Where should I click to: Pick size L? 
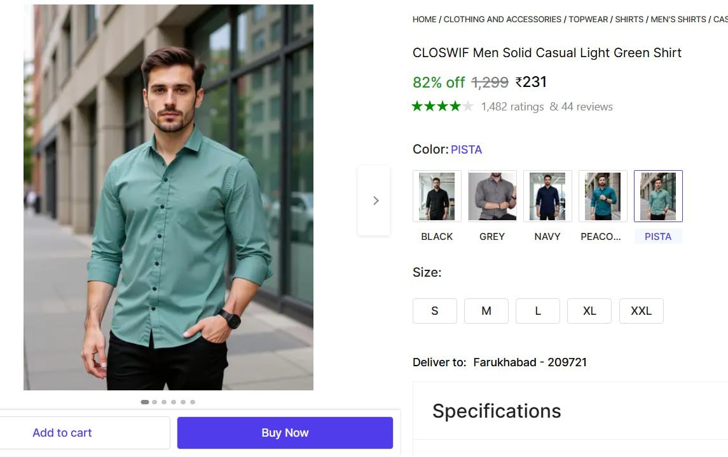coord(538,311)
